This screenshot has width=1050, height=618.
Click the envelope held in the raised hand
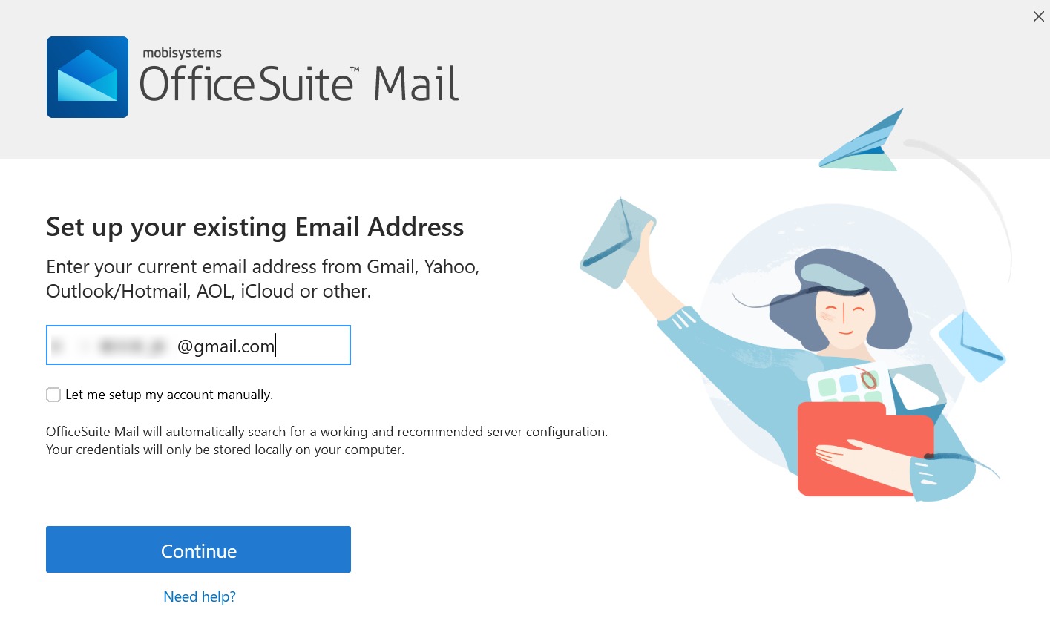point(617,243)
